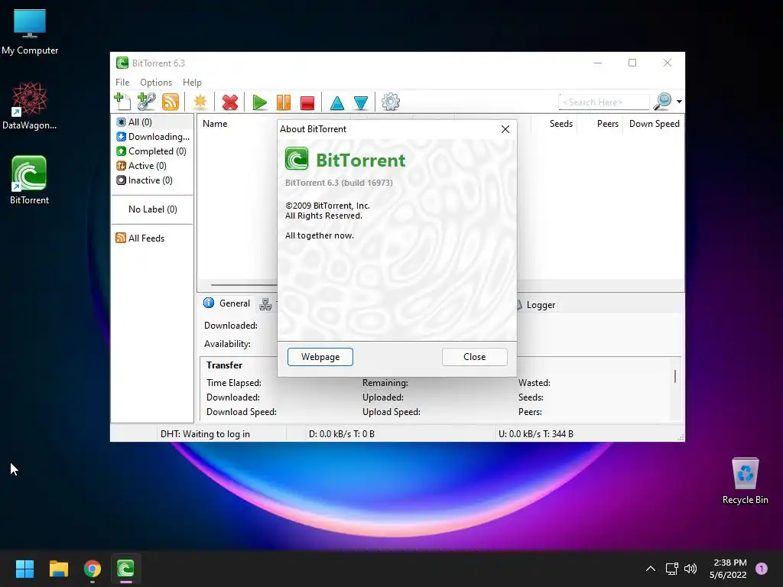Open the File menu
783x587 pixels.
122,83
